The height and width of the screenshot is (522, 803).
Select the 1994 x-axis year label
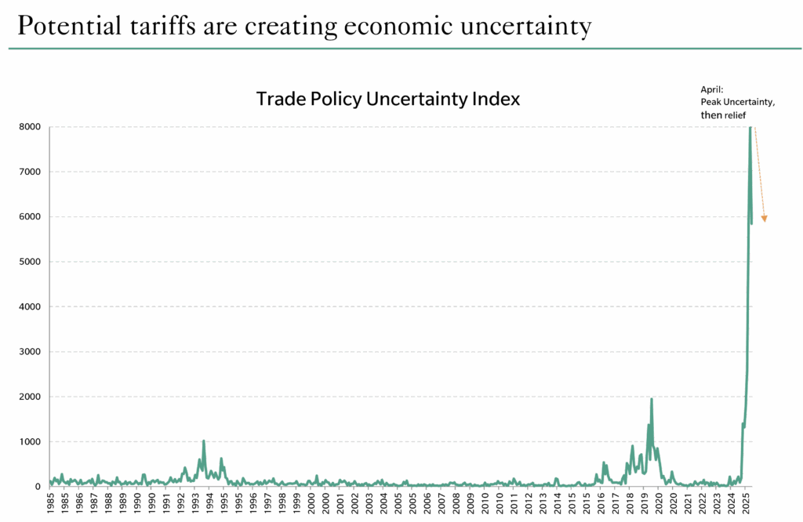[210, 503]
